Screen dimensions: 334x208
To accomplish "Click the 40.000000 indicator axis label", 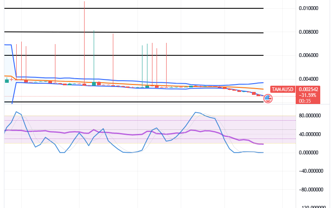I will click(x=310, y=134).
